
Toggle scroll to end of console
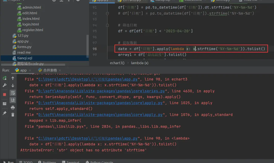[x=13, y=100]
